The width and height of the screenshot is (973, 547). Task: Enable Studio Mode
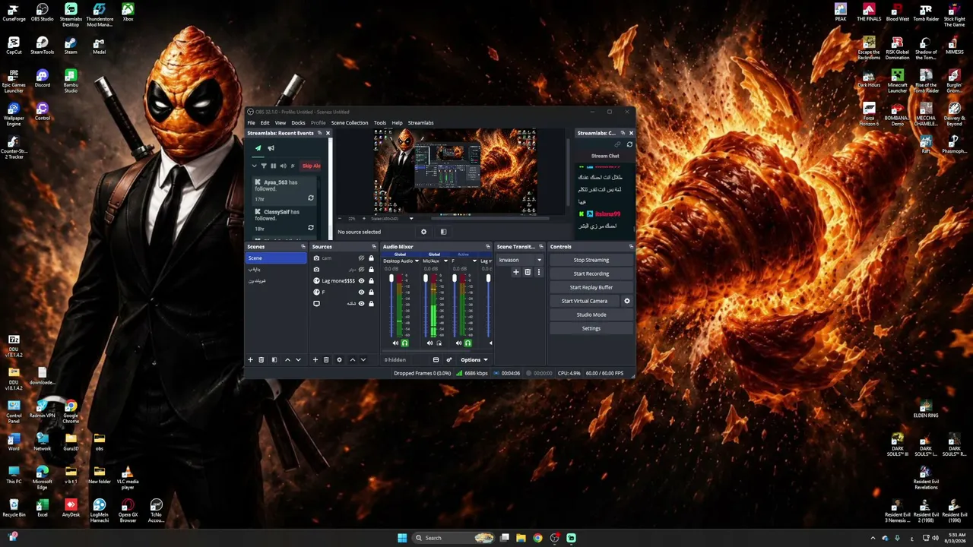click(x=591, y=315)
